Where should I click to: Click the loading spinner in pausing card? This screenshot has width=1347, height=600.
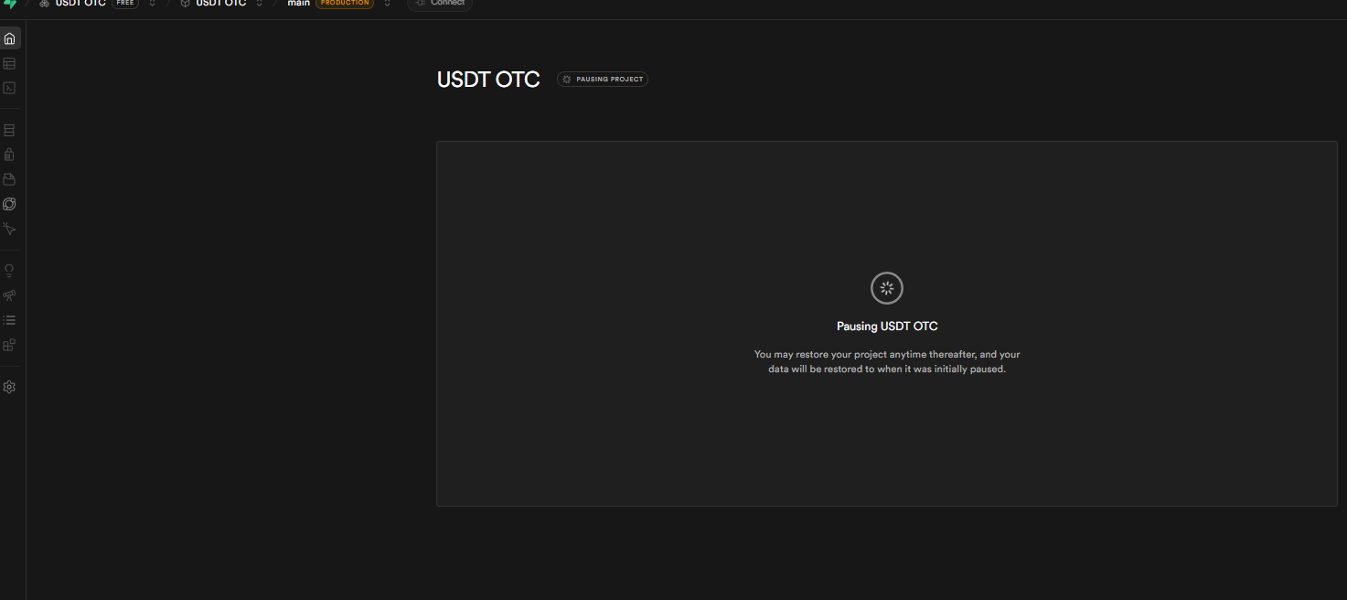click(x=887, y=288)
